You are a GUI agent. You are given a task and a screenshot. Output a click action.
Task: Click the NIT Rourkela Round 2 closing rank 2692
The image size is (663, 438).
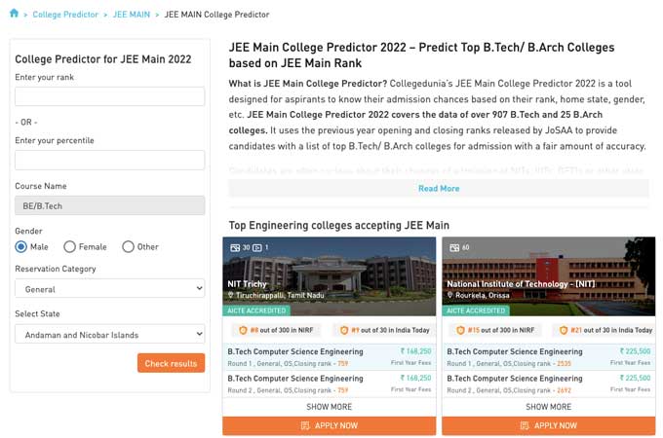tap(564, 390)
